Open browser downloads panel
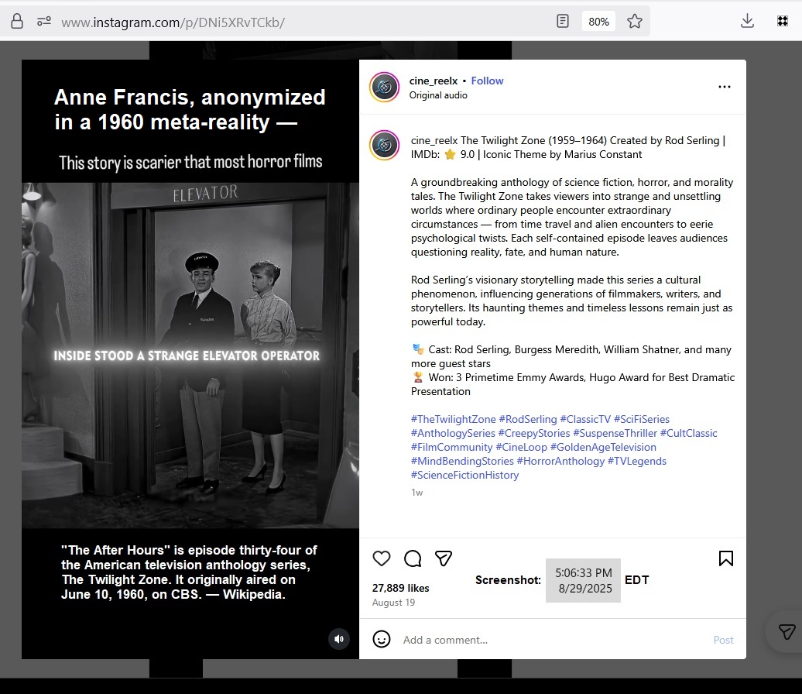 tap(747, 22)
